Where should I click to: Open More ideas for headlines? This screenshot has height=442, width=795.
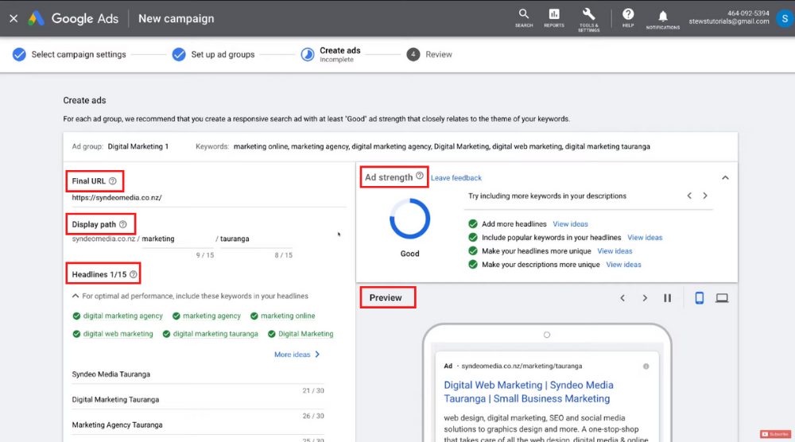coord(297,355)
